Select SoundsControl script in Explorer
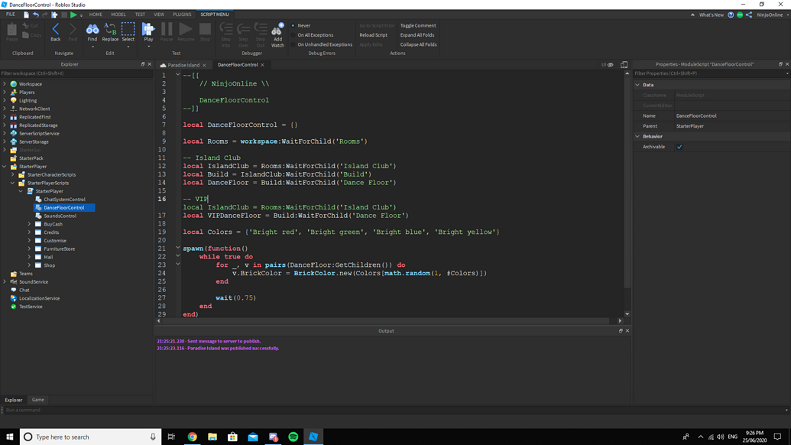The height and width of the screenshot is (445, 791). coord(60,216)
